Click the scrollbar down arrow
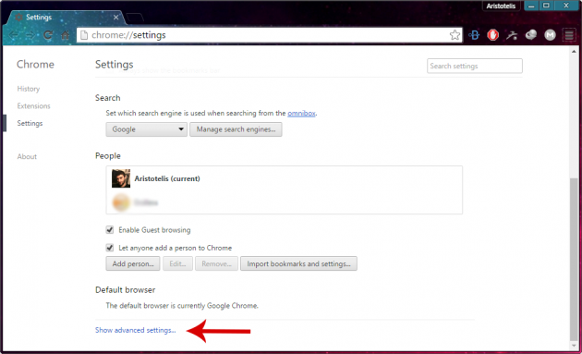Viewport: 582px width, 354px height. coord(574,346)
